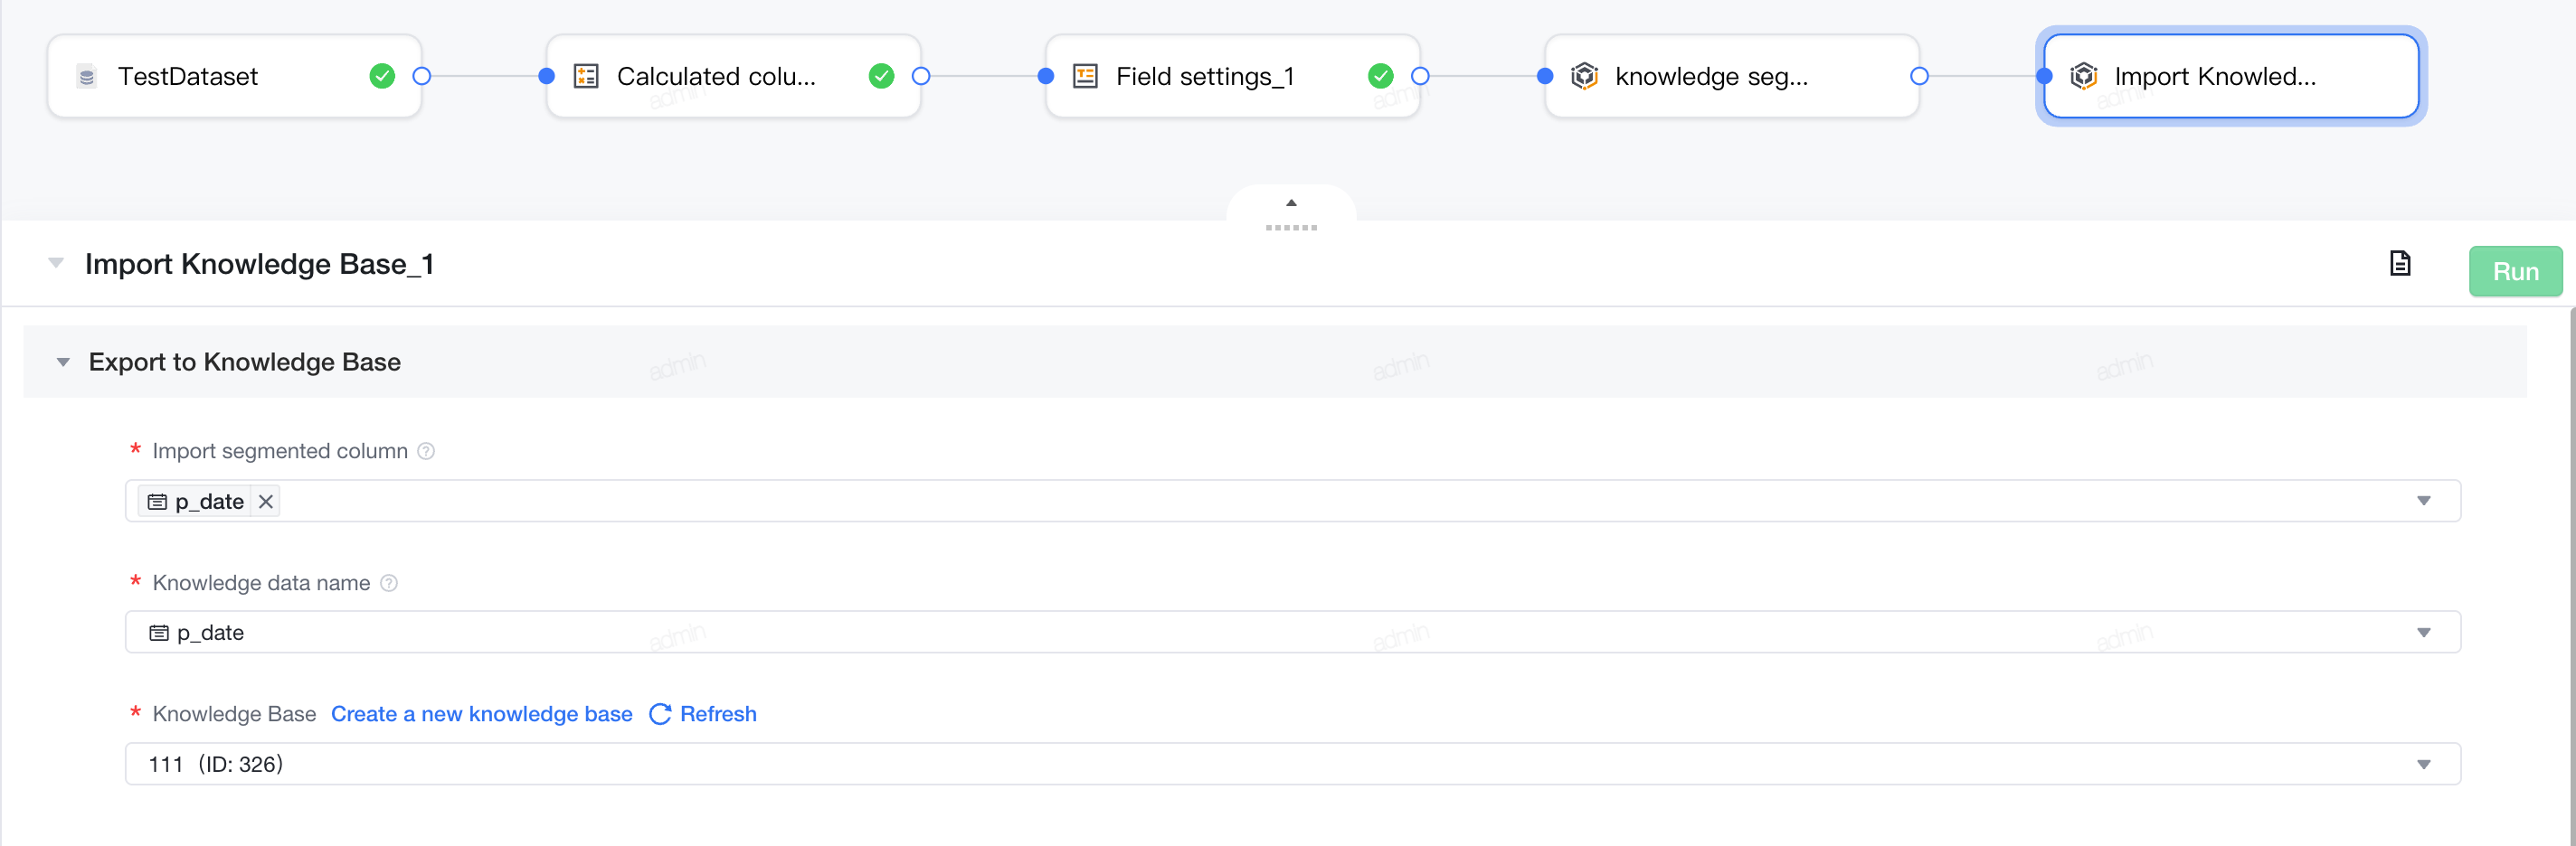The width and height of the screenshot is (2576, 846).
Task: Click the Field settings_1 node icon
Action: click(x=1085, y=76)
